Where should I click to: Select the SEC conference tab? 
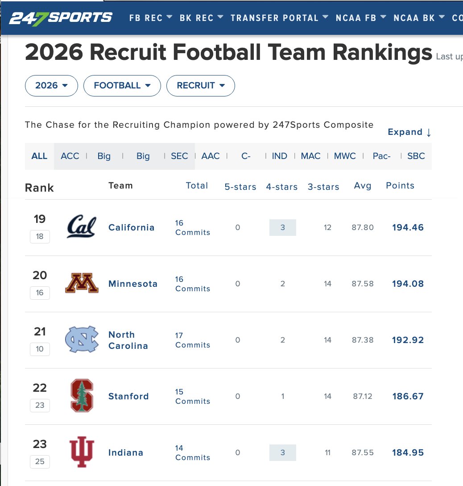coord(179,156)
